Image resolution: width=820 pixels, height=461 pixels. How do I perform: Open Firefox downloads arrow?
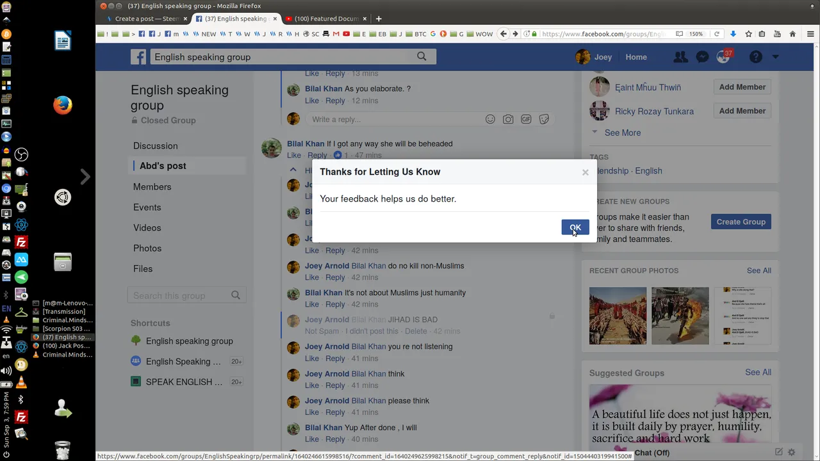coord(733,34)
